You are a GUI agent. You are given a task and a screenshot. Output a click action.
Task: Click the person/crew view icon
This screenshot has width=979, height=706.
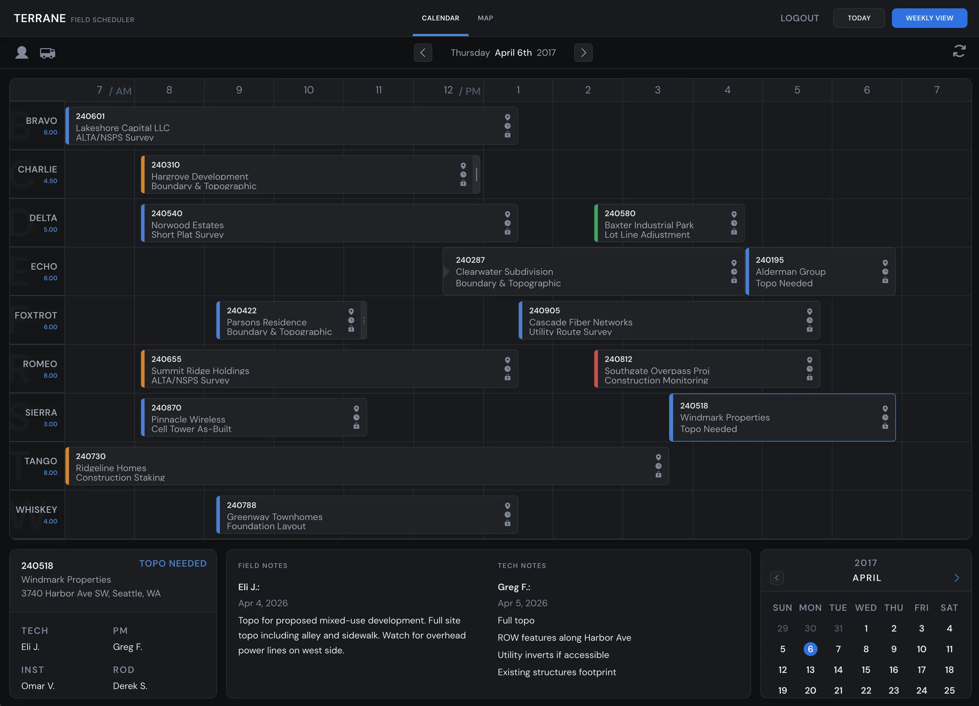coord(21,53)
